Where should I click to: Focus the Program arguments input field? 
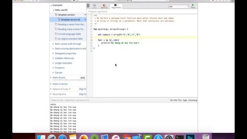click(x=142, y=12)
